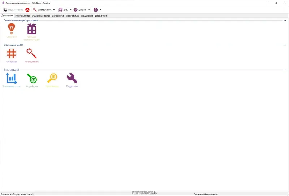Viewport: 289px width, 196px height.
Task: Maximize the SiSoftware Sandra window
Action: pyautogui.click(x=276, y=3)
